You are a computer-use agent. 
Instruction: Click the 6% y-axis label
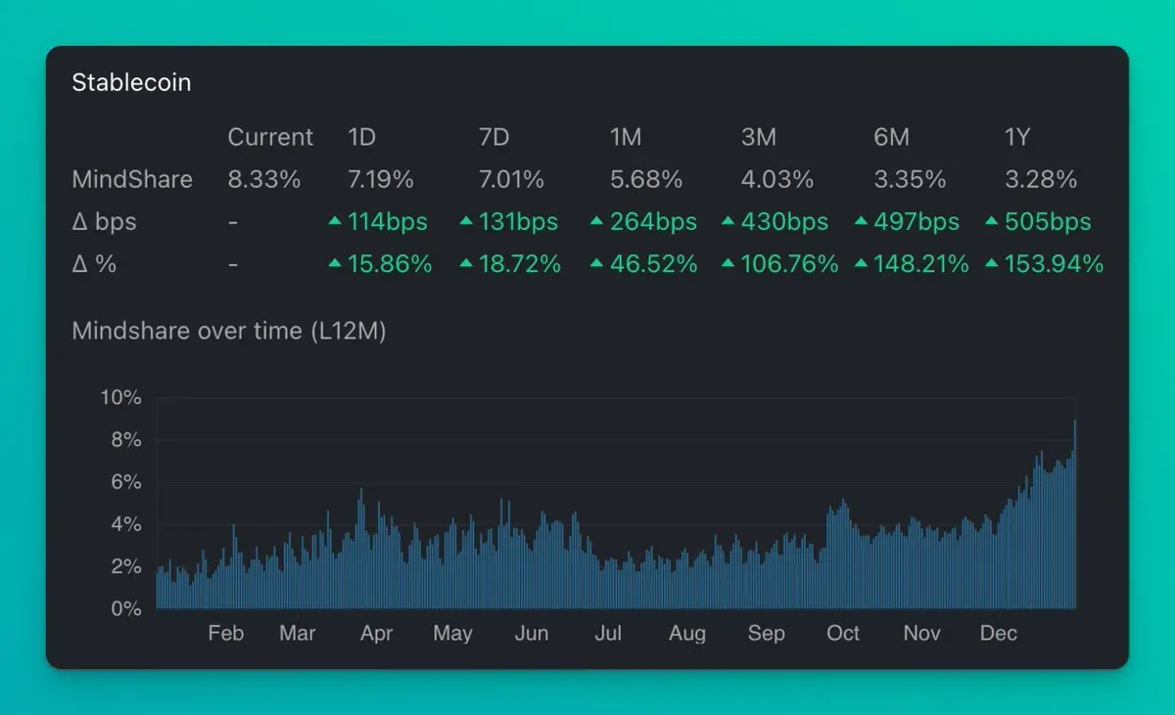coord(125,482)
